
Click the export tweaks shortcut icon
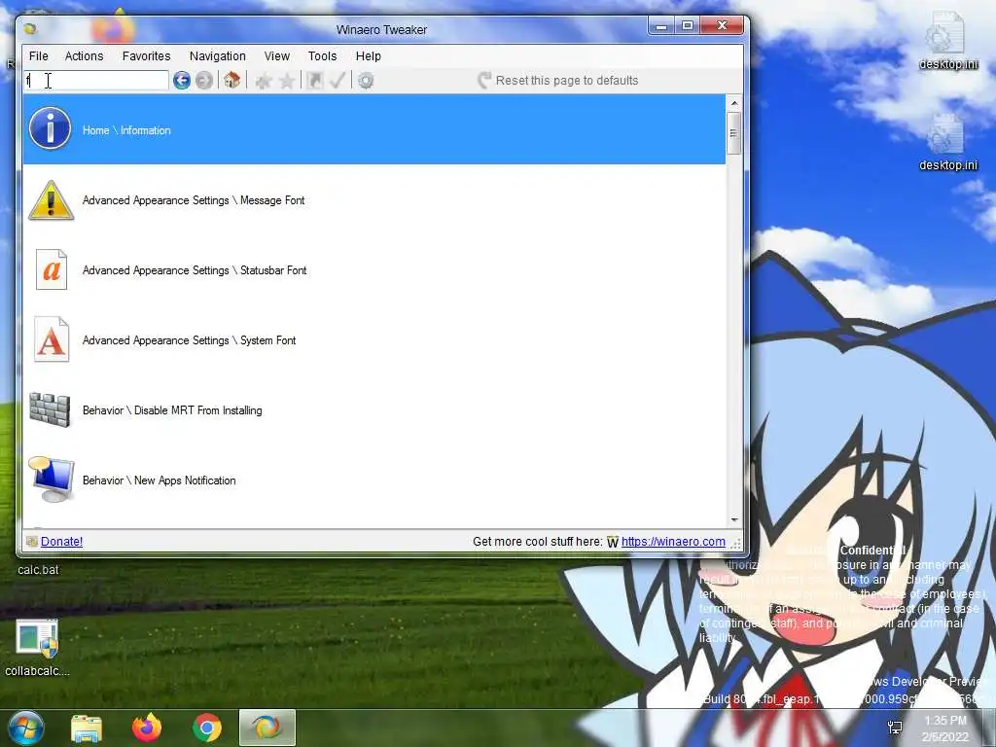click(314, 81)
